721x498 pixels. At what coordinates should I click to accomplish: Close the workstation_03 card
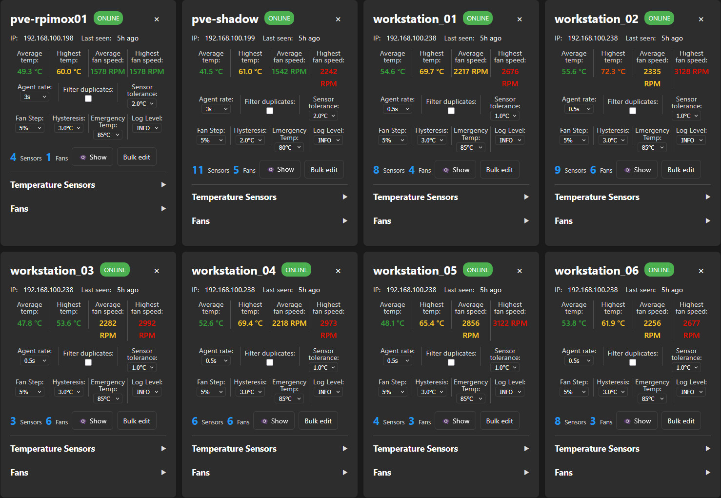coord(157,271)
